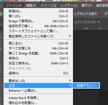The height and width of the screenshot is (105, 108).
Task: Select 別名で保存(A)... menu item
Action: pos(38,63)
